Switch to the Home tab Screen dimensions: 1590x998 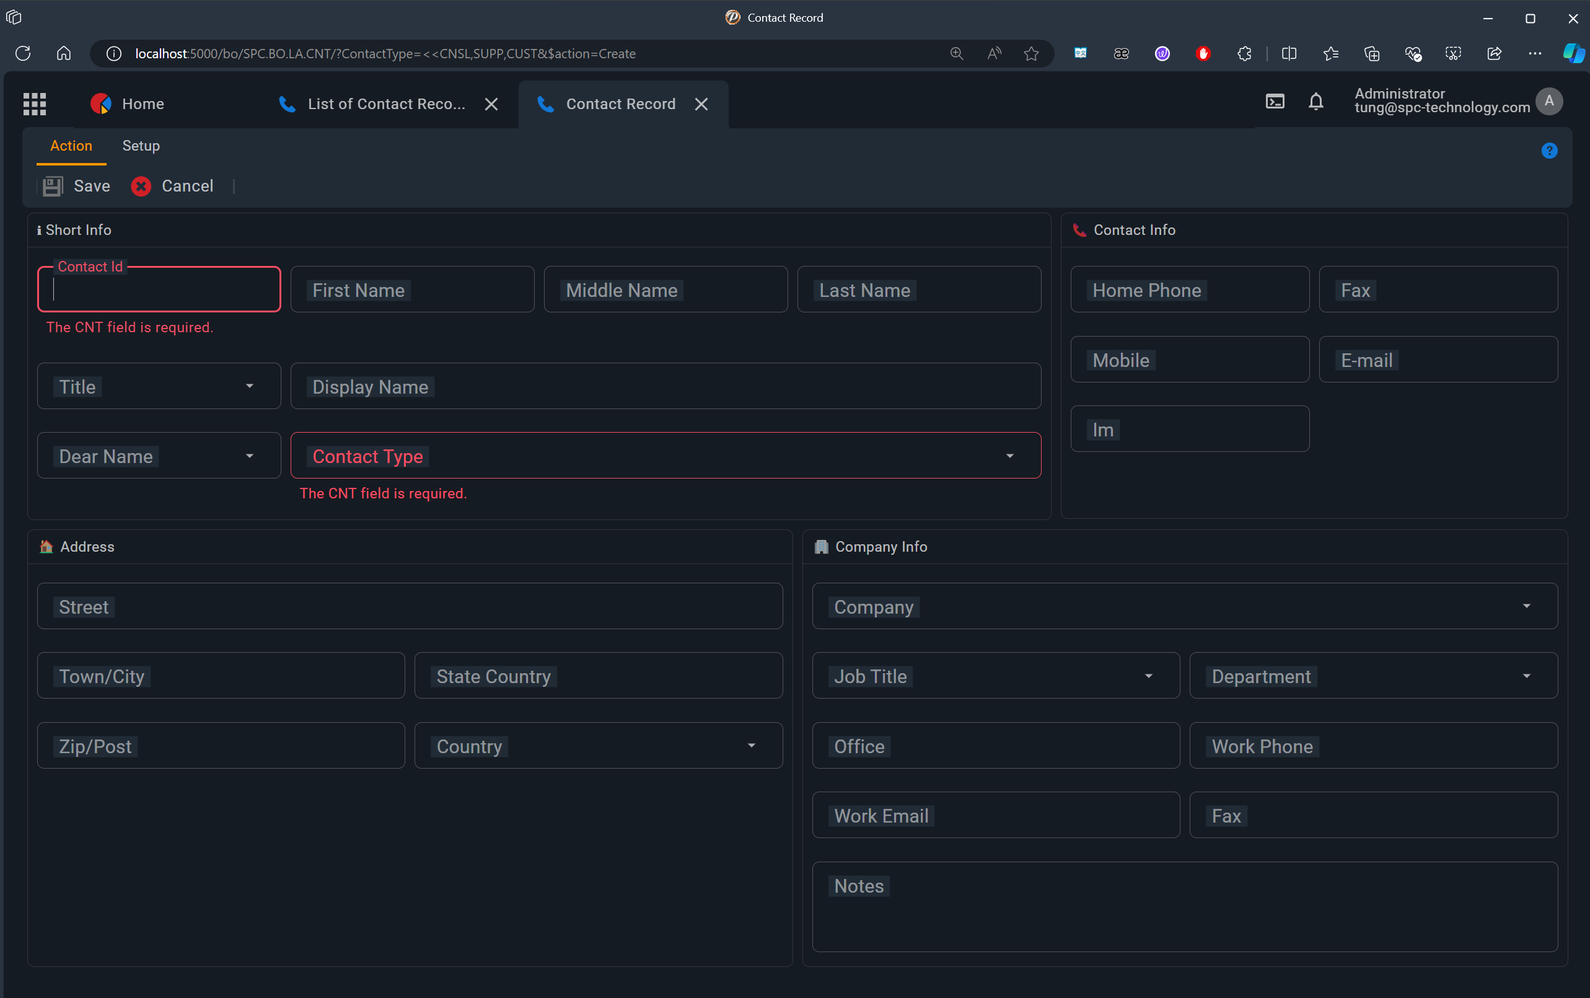point(127,104)
